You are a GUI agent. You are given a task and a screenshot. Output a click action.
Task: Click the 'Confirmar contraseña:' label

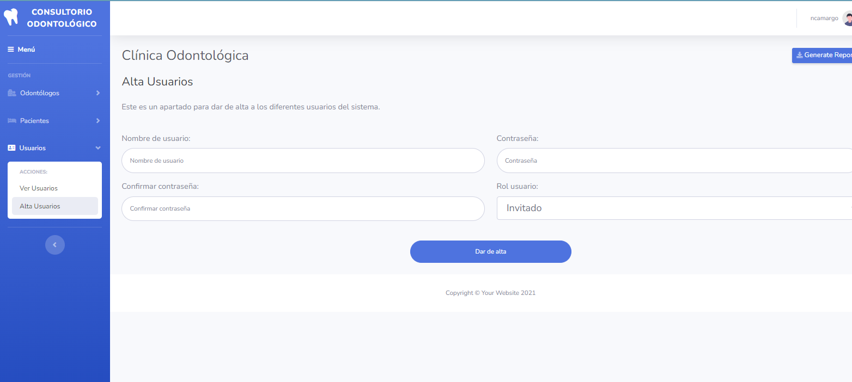point(160,186)
